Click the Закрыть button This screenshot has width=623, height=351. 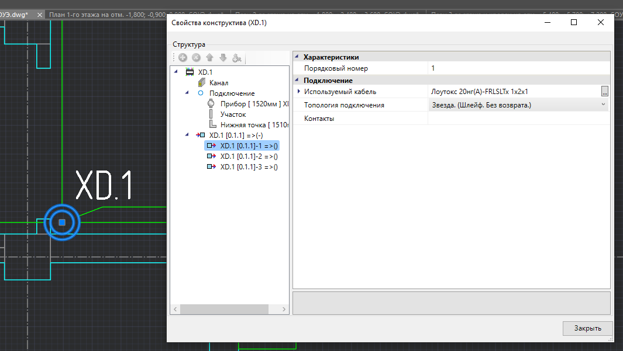click(587, 328)
